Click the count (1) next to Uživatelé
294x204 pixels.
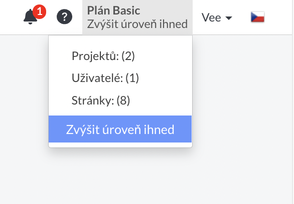(132, 78)
